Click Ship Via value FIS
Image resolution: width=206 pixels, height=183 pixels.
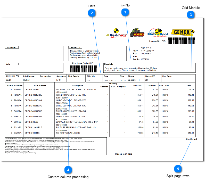[88, 80]
